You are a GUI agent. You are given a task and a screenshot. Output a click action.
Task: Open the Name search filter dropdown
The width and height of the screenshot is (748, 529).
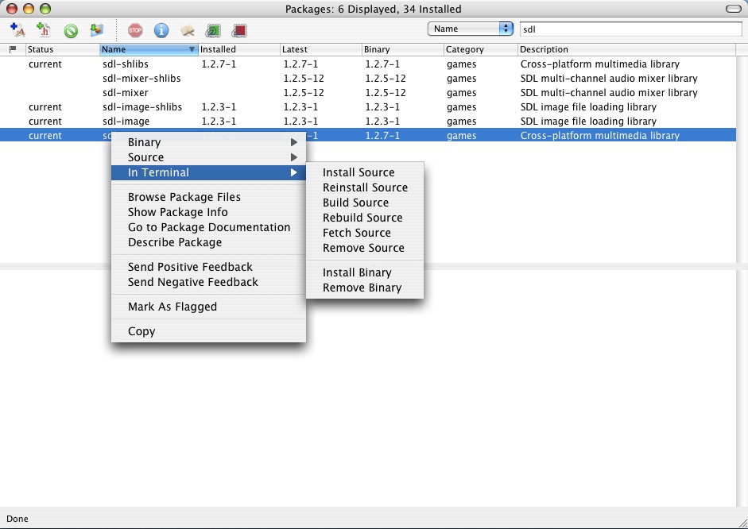tap(470, 29)
